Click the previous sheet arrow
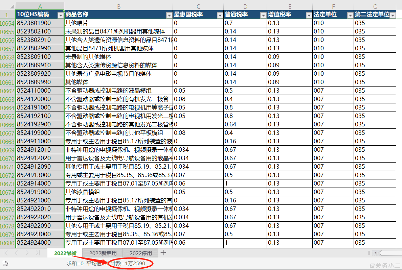402x270 pixels. (16, 253)
